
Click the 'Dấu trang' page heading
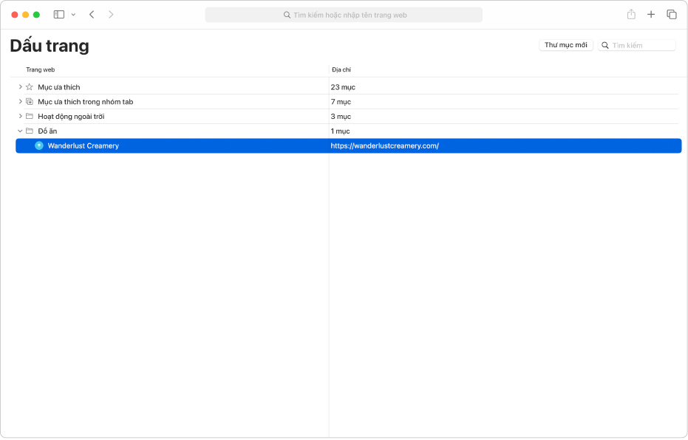point(50,46)
